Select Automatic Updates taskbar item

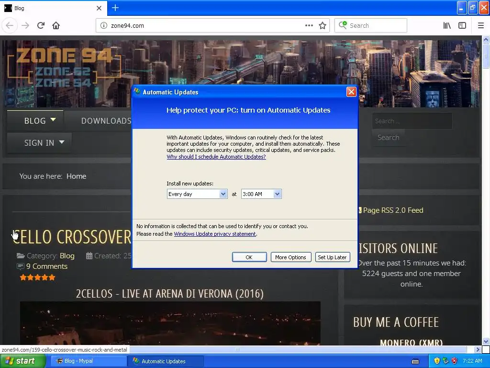tap(165, 361)
